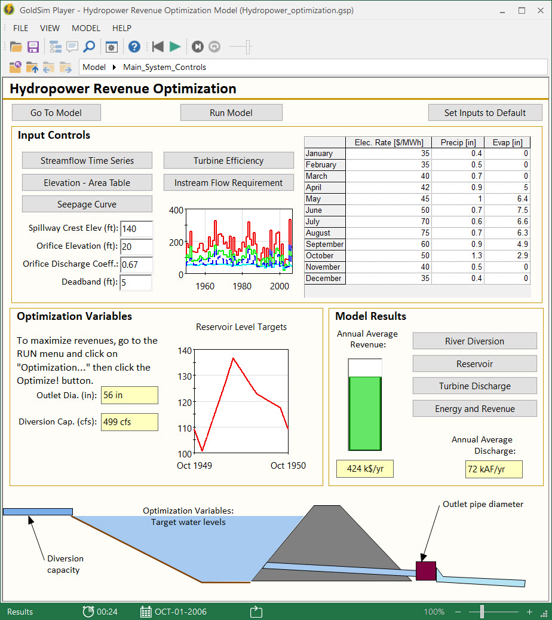This screenshot has height=620, width=552.
Task: Open the Streamflow Time Series input
Action: [x=87, y=161]
